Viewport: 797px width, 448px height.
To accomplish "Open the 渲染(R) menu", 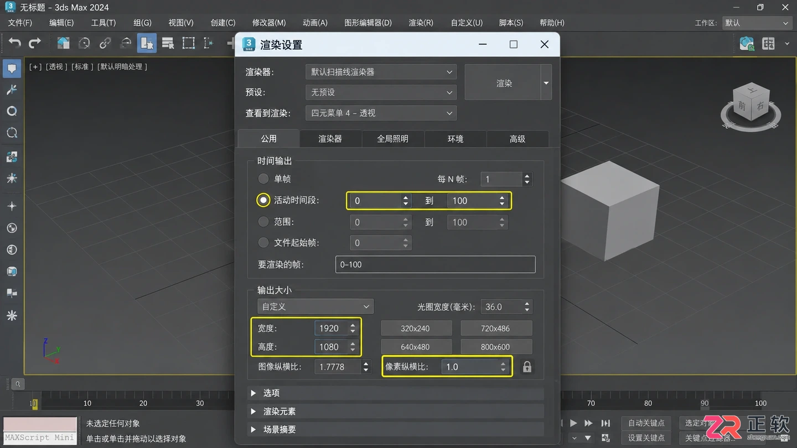I will (421, 23).
